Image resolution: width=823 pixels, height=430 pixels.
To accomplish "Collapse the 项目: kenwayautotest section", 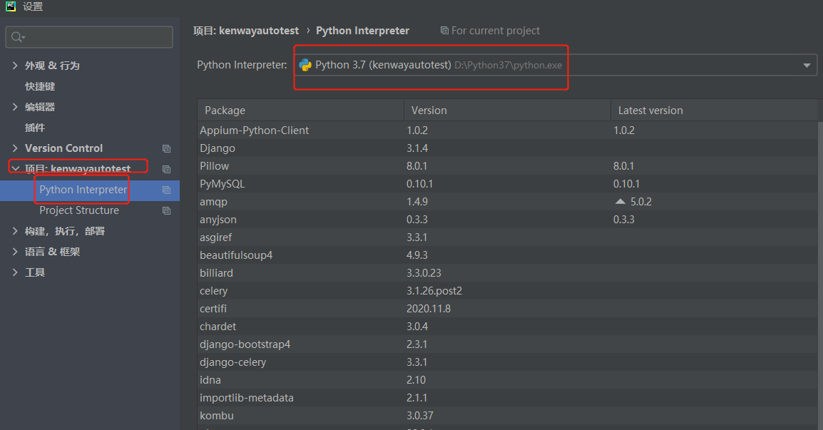I will (15, 168).
